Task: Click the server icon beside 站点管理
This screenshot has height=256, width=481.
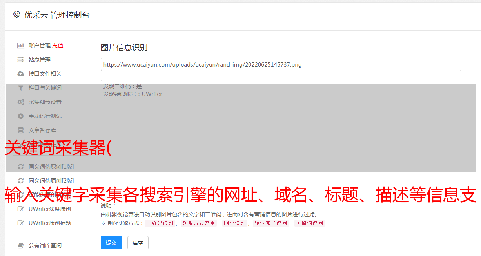Action: point(21,60)
